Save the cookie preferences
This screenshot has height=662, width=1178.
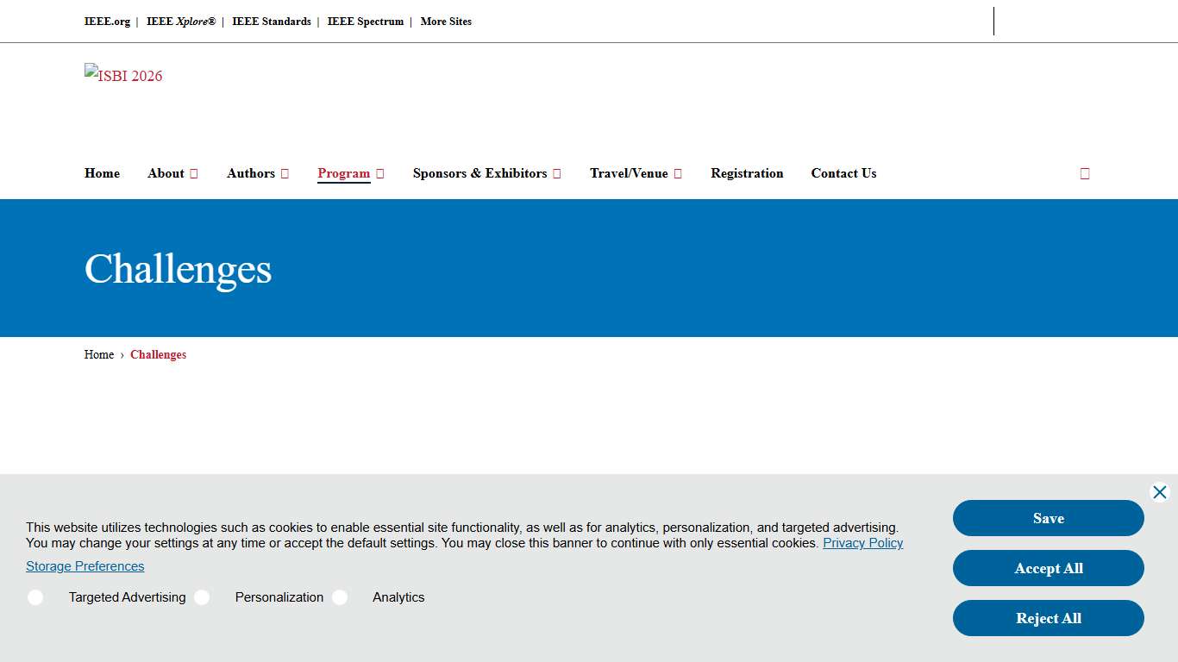tap(1048, 518)
